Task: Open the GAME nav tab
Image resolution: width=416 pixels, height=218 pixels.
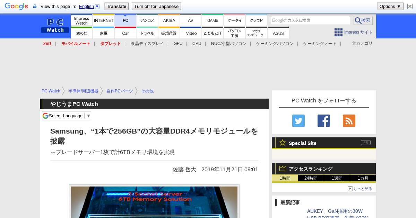Action: coord(213,20)
